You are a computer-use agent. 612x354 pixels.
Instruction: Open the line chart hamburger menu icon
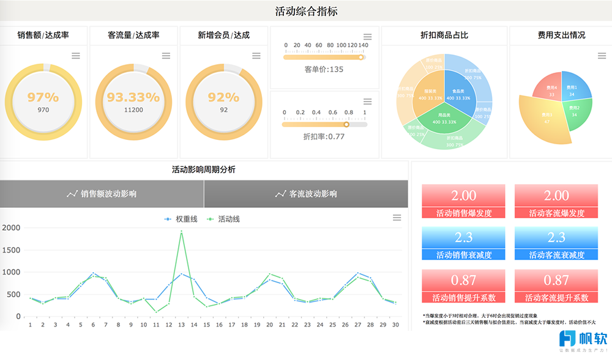point(397,218)
